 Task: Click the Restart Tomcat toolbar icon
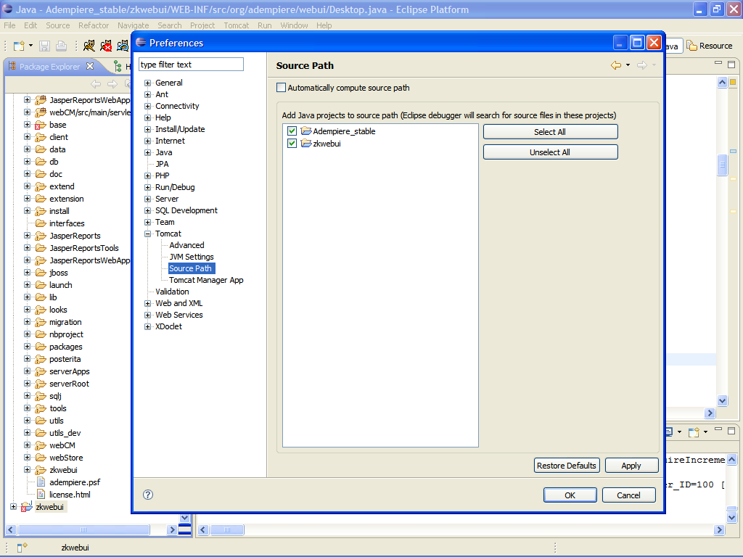coord(123,46)
